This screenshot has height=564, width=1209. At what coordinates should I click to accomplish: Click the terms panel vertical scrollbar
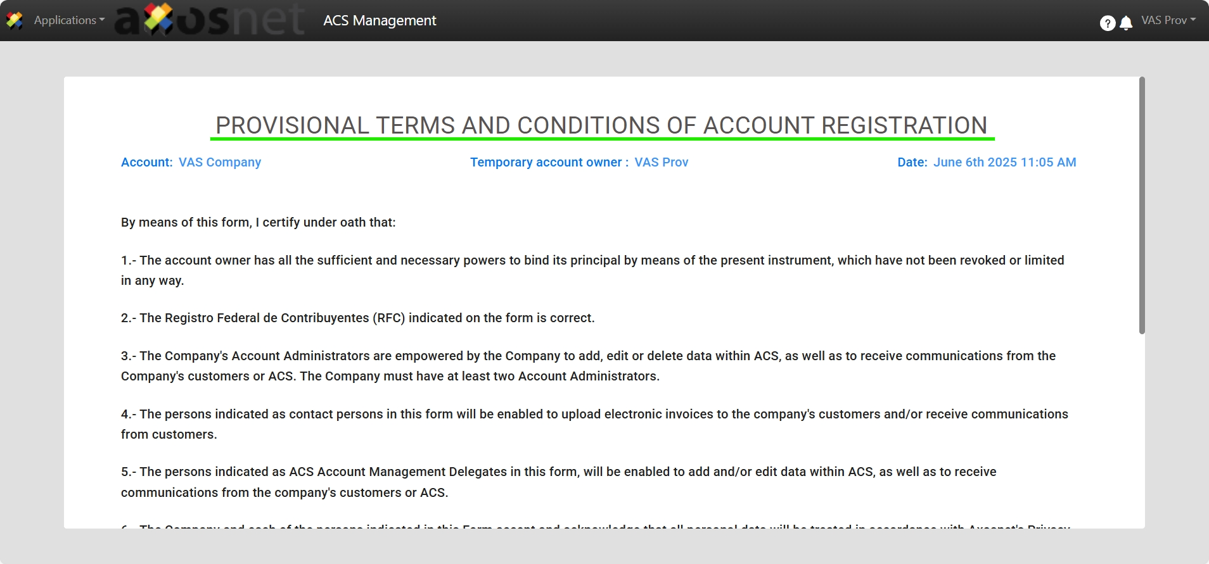[1142, 206]
